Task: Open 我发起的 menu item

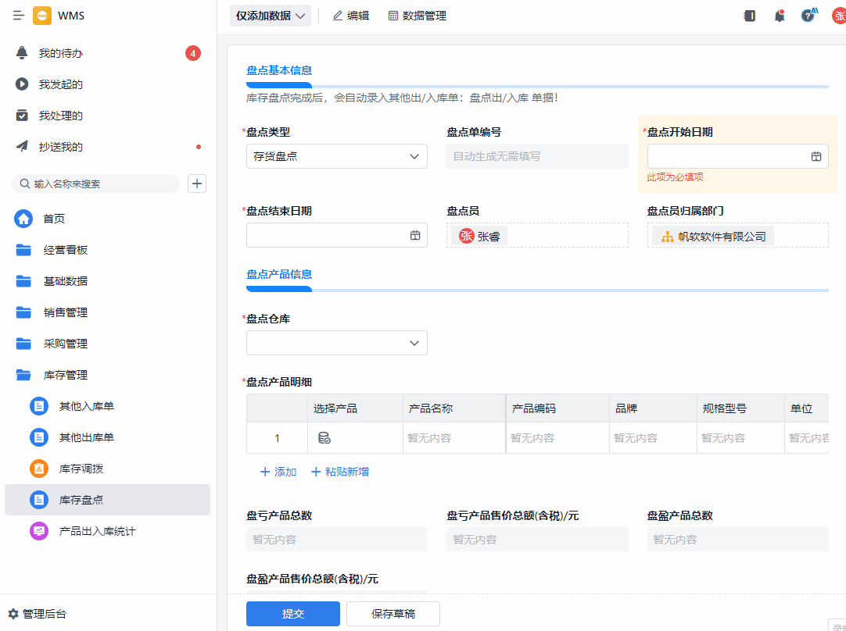Action: [107, 84]
